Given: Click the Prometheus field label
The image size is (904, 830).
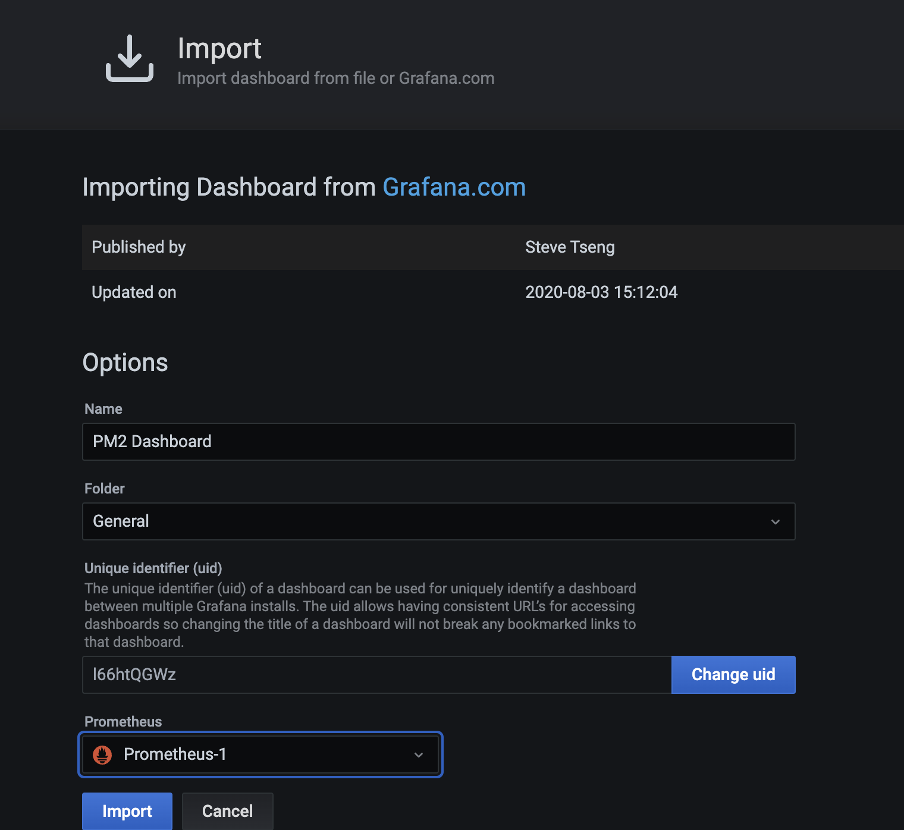Looking at the screenshot, I should pos(123,722).
